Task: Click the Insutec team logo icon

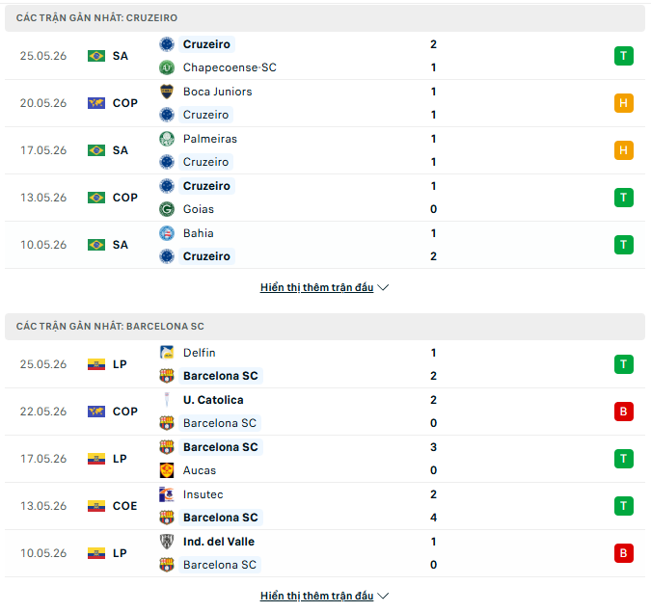Action: pos(167,494)
